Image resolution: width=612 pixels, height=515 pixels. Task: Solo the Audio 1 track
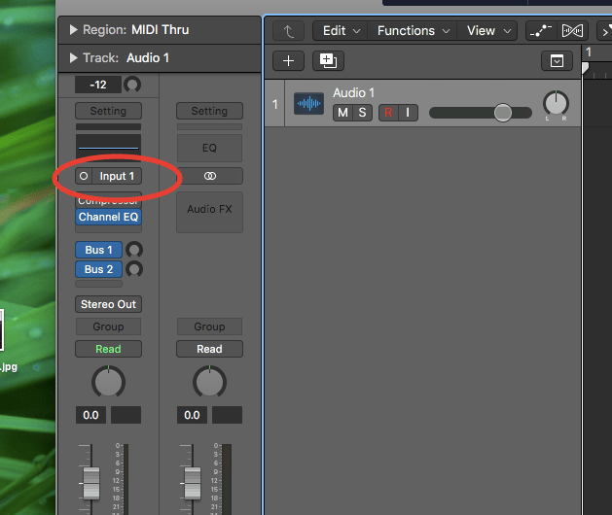362,113
